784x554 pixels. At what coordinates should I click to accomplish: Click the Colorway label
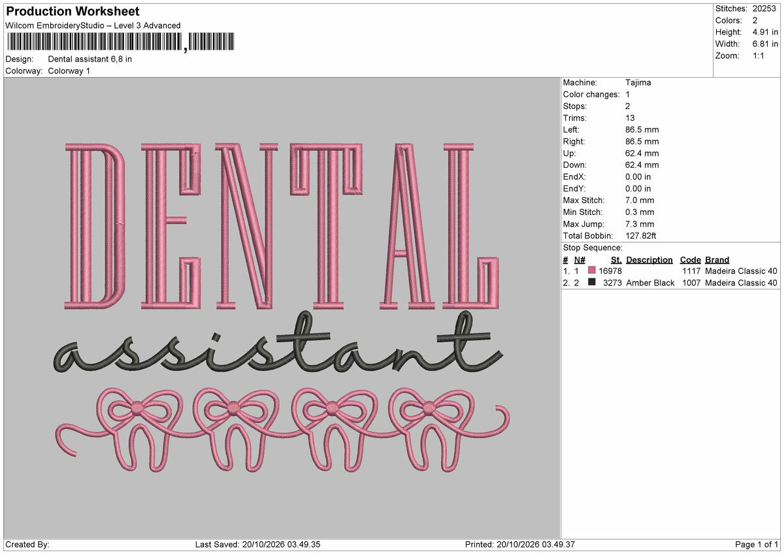[24, 71]
